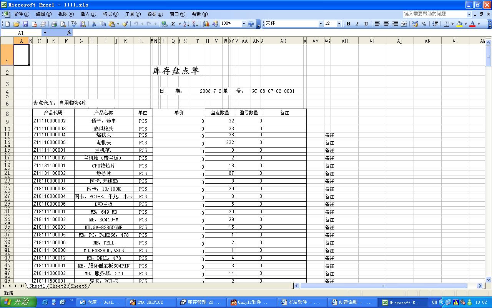The image size is (492, 308).
Task: Click the Format Painter brush icon
Action: click(x=125, y=24)
